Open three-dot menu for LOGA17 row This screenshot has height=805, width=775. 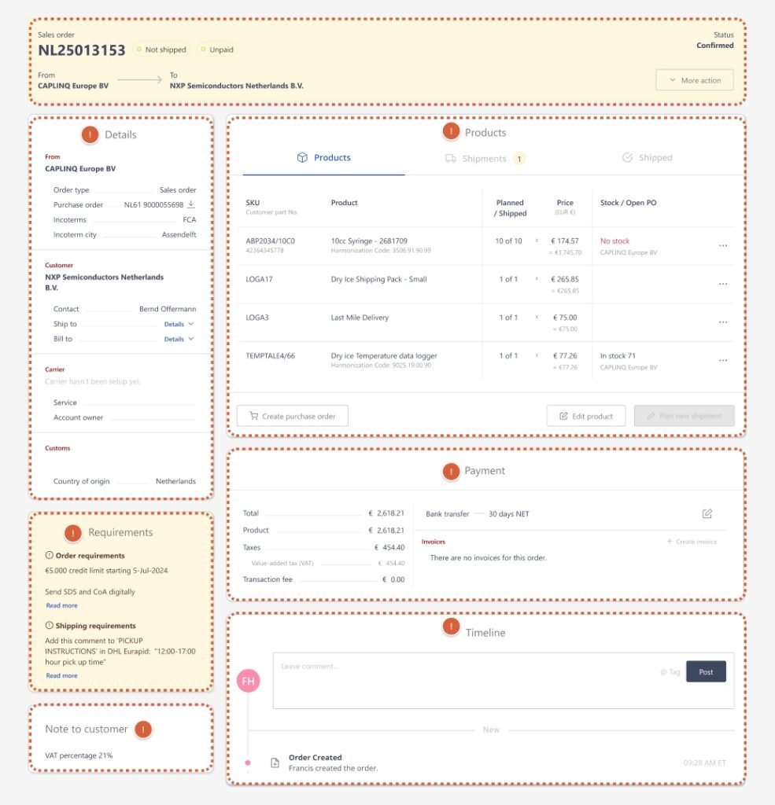pyautogui.click(x=722, y=284)
